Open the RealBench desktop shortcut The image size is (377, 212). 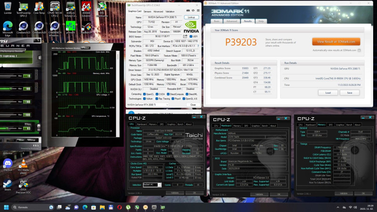point(86,28)
